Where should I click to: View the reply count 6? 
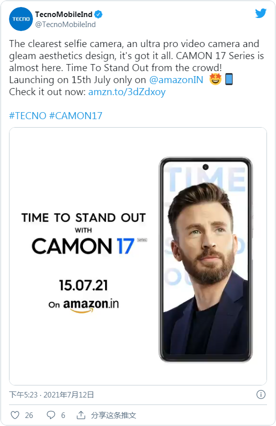(x=63, y=415)
